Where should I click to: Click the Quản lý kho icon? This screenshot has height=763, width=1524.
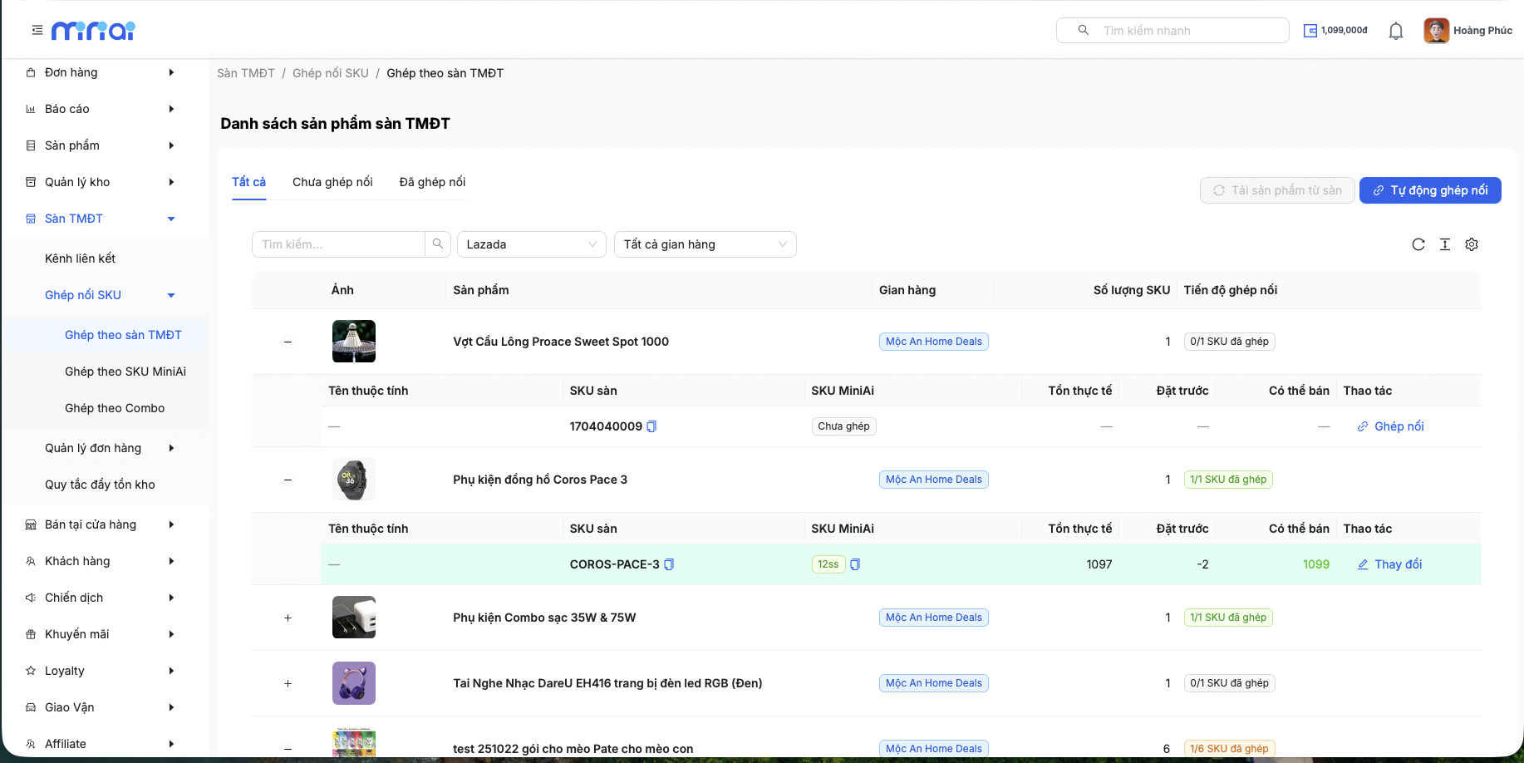pos(31,182)
